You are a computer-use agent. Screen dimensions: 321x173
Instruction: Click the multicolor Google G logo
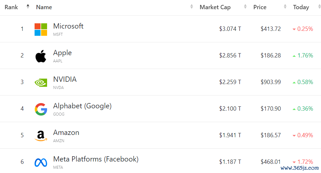[41, 109]
